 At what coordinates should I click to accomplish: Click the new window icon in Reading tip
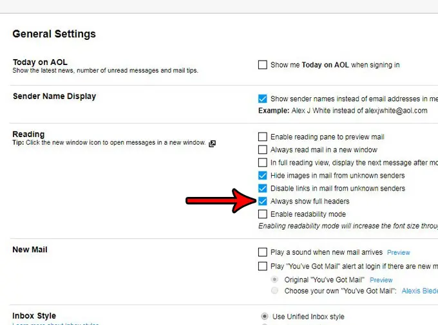(213, 144)
